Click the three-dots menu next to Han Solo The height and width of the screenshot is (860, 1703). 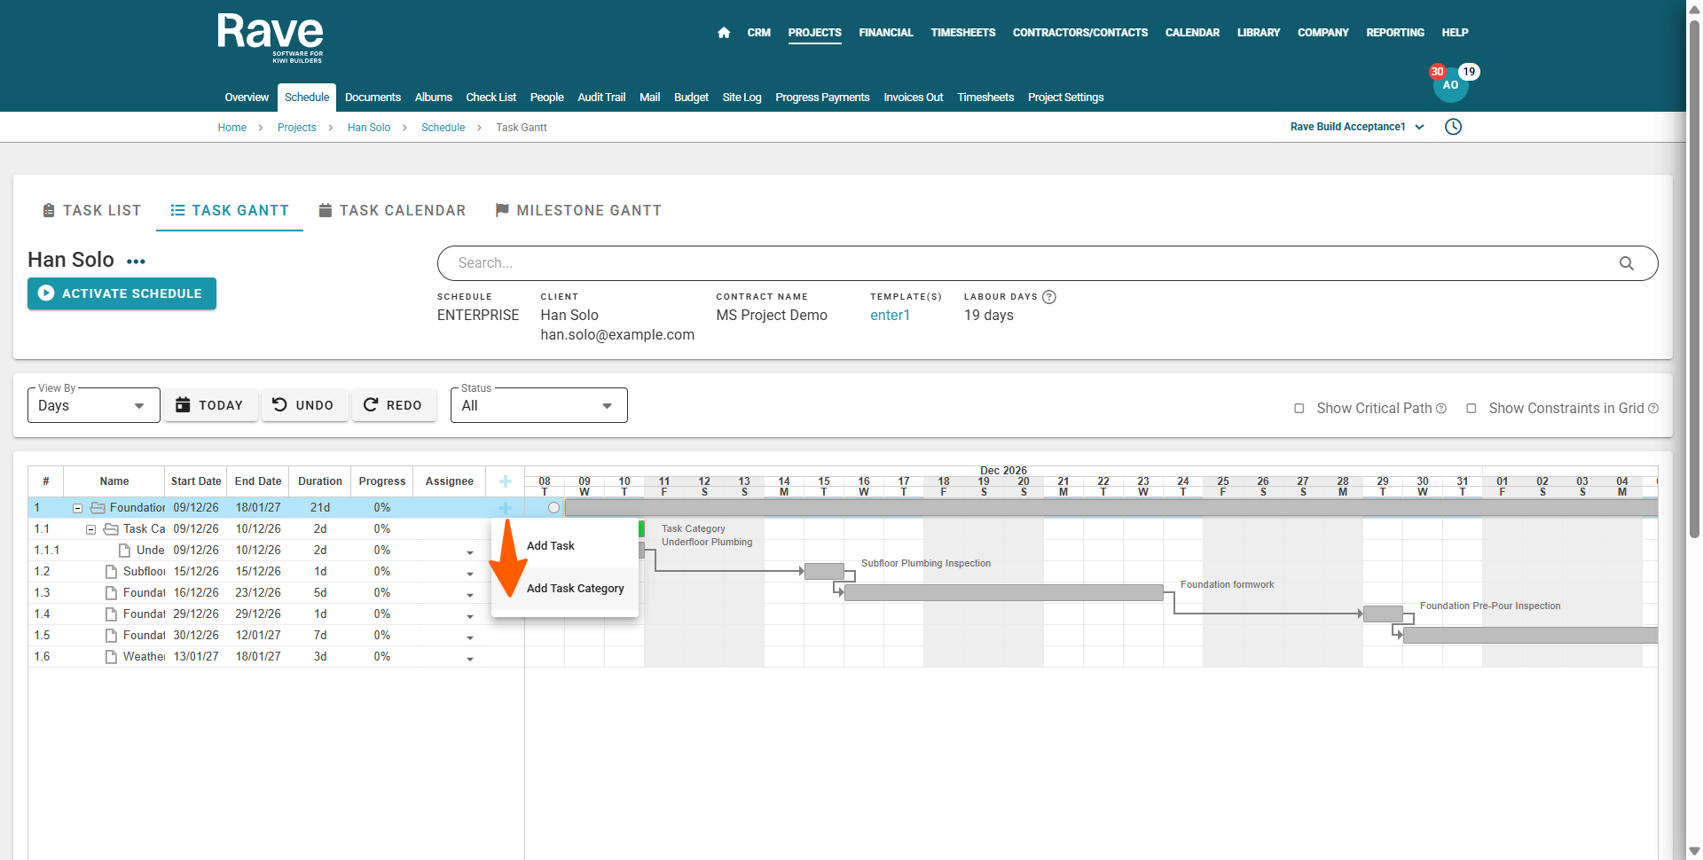pyautogui.click(x=136, y=262)
